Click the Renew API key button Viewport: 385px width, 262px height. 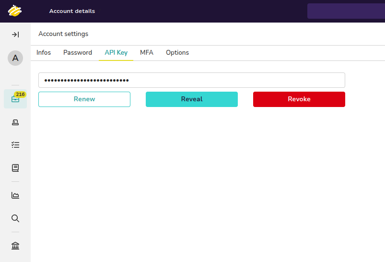[x=84, y=99]
